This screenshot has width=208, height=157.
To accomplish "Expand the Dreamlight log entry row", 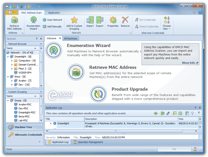I will 51,123.
